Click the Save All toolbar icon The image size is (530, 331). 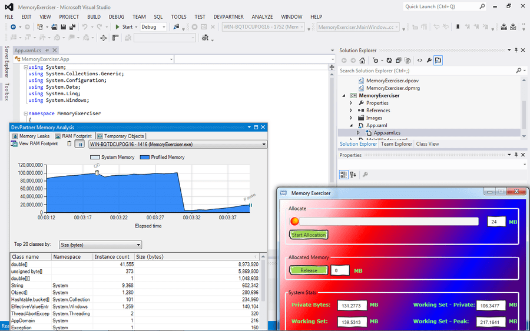[72, 27]
